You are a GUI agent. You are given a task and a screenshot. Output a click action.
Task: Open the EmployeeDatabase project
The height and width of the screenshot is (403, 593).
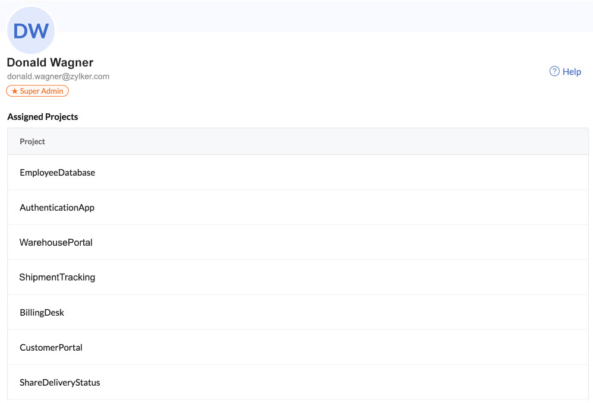click(x=58, y=173)
